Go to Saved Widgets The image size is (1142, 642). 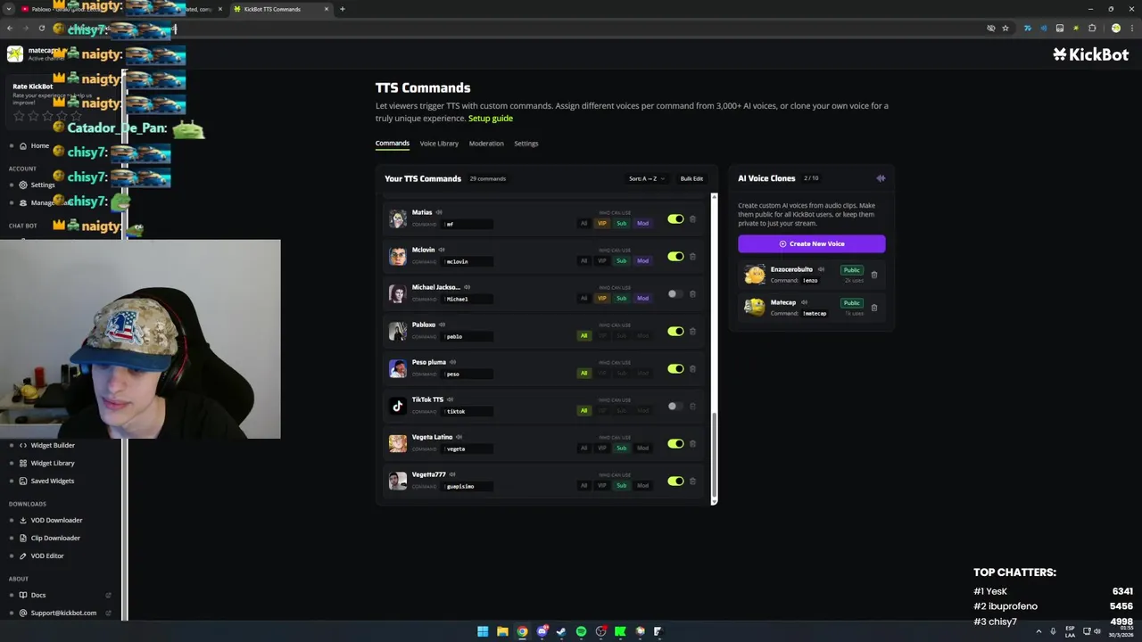point(52,481)
